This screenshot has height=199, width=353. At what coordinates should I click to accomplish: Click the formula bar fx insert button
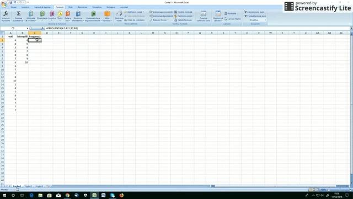click(42, 28)
